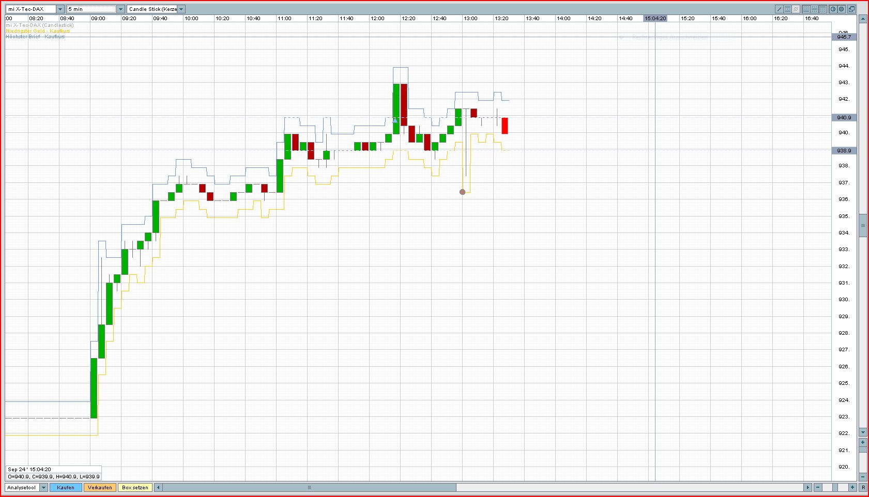Open the Candle Stick chart type dropdown
869x497 pixels.
181,9
